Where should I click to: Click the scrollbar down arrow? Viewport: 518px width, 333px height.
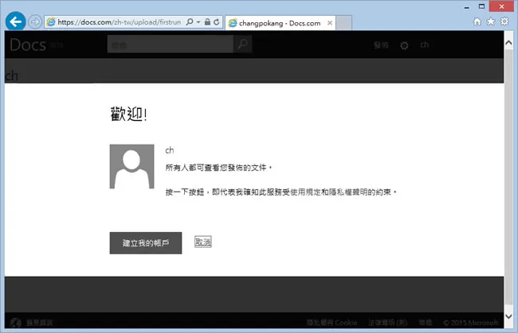pos(508,316)
